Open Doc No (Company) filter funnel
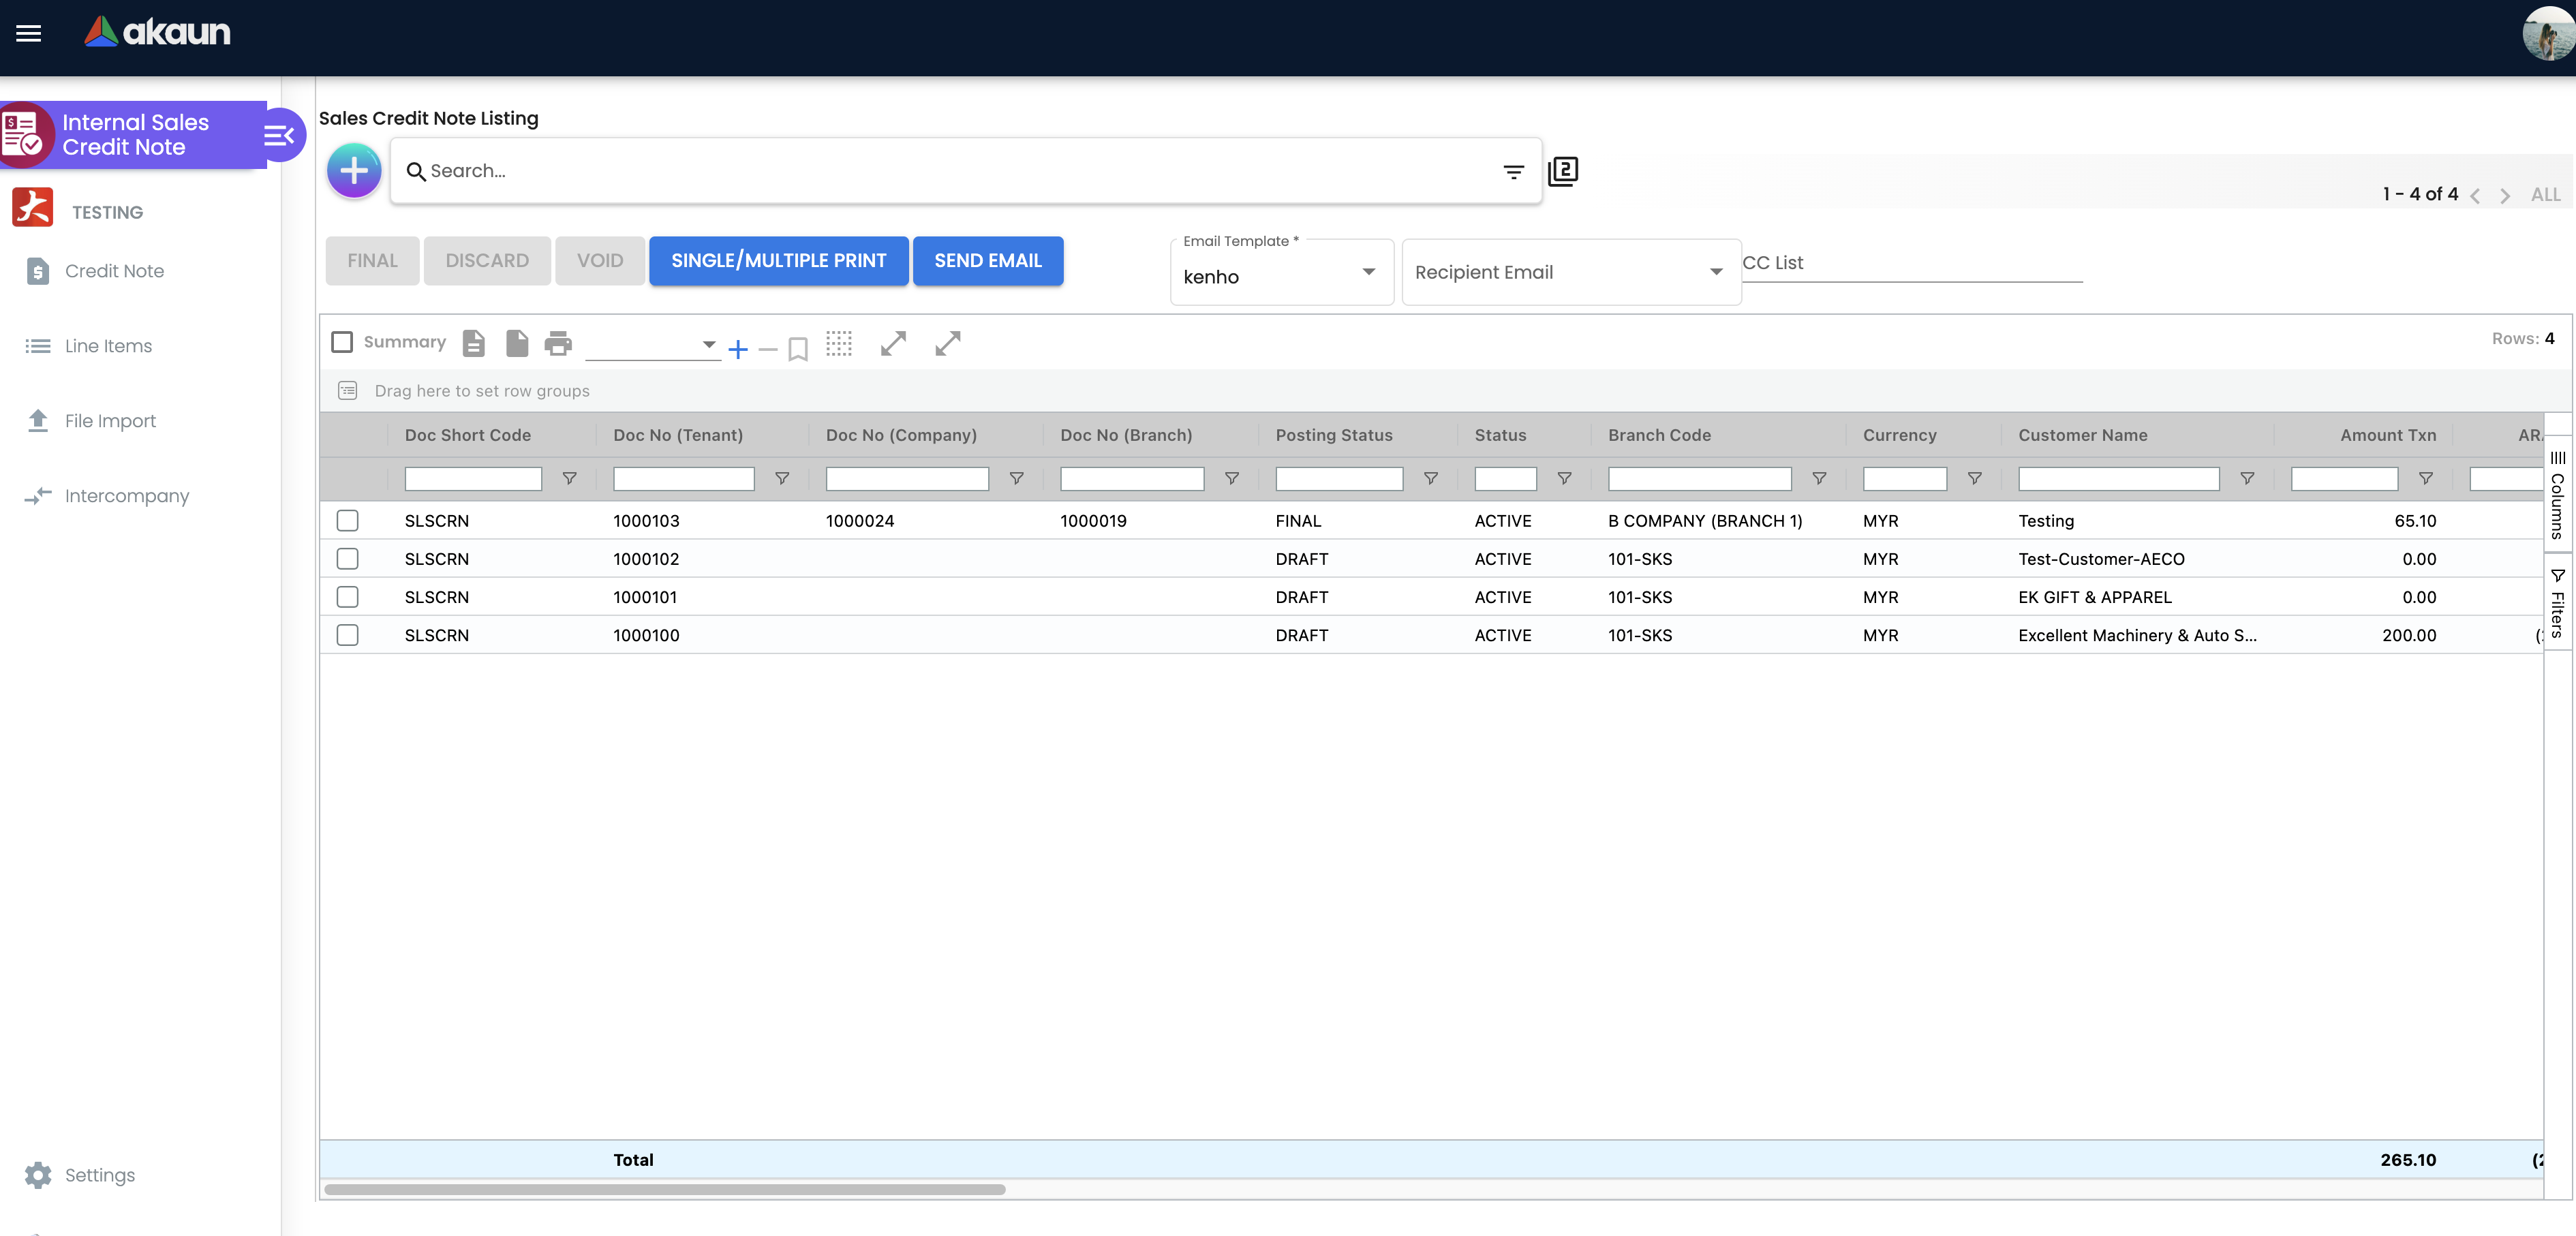This screenshot has height=1236, width=2576. [1017, 479]
